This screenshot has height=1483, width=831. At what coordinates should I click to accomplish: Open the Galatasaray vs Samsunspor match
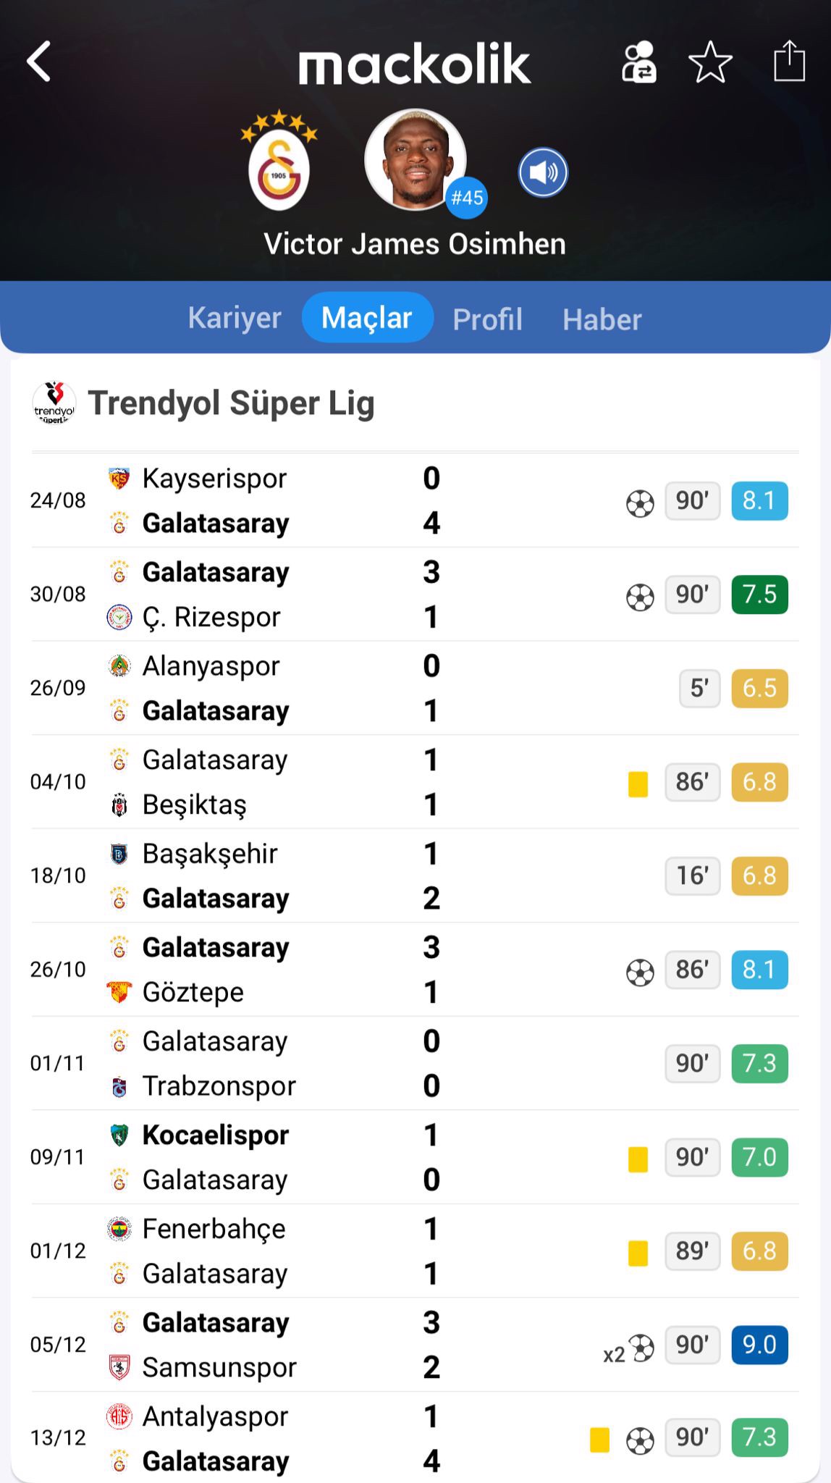(x=290, y=1345)
